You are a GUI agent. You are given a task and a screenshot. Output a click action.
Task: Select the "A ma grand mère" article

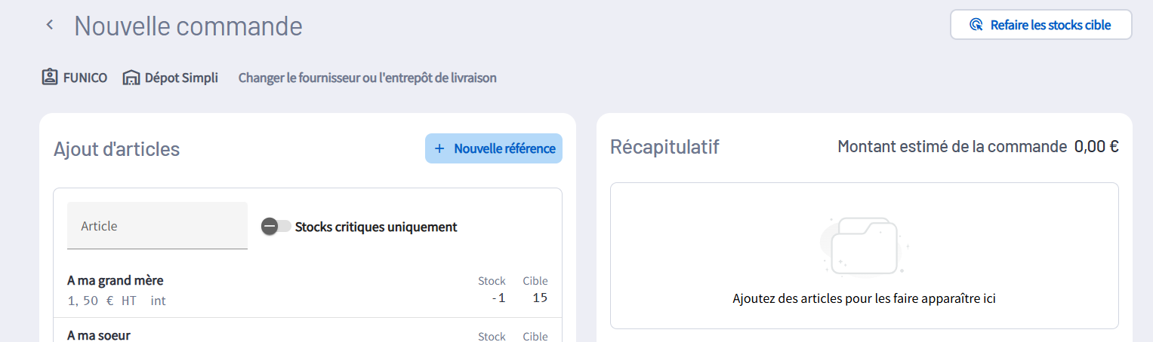click(x=116, y=280)
